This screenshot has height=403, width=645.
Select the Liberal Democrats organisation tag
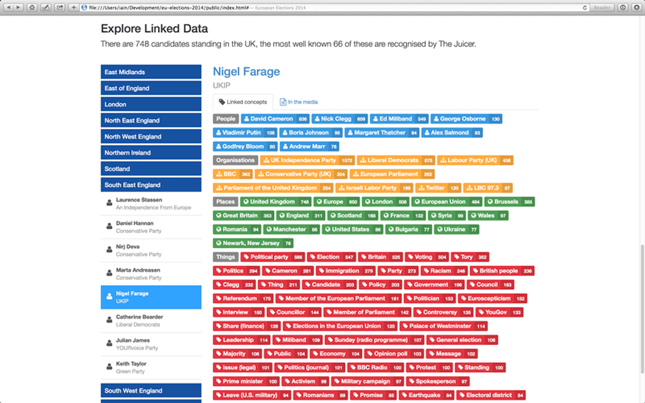[x=396, y=160]
